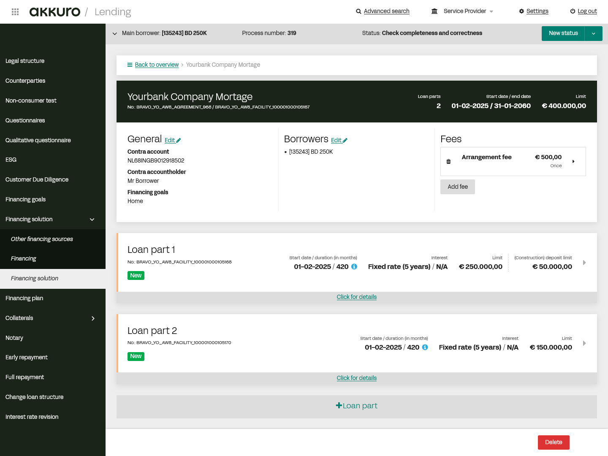This screenshot has width=608, height=456.
Task: Click the Service Provider bank icon
Action: [434, 11]
